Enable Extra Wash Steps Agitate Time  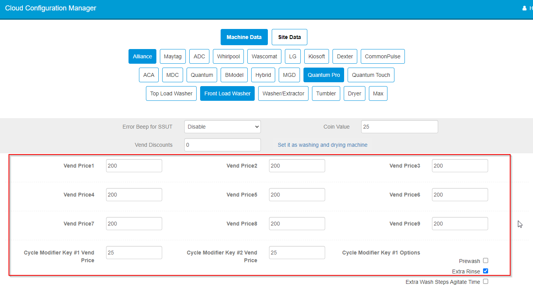click(485, 282)
